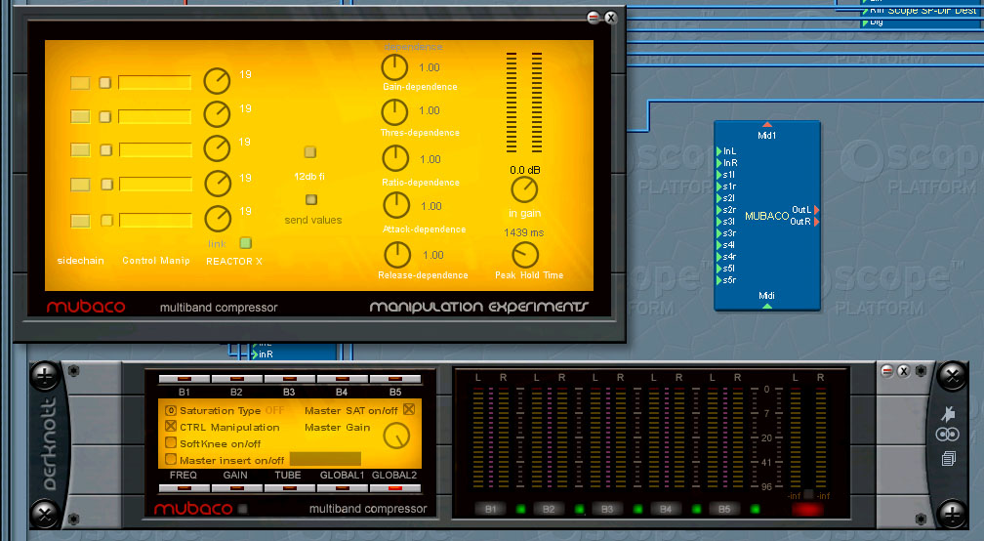Image resolution: width=984 pixels, height=541 pixels.
Task: Select the B1 band tab in the compressor
Action: pos(184,379)
